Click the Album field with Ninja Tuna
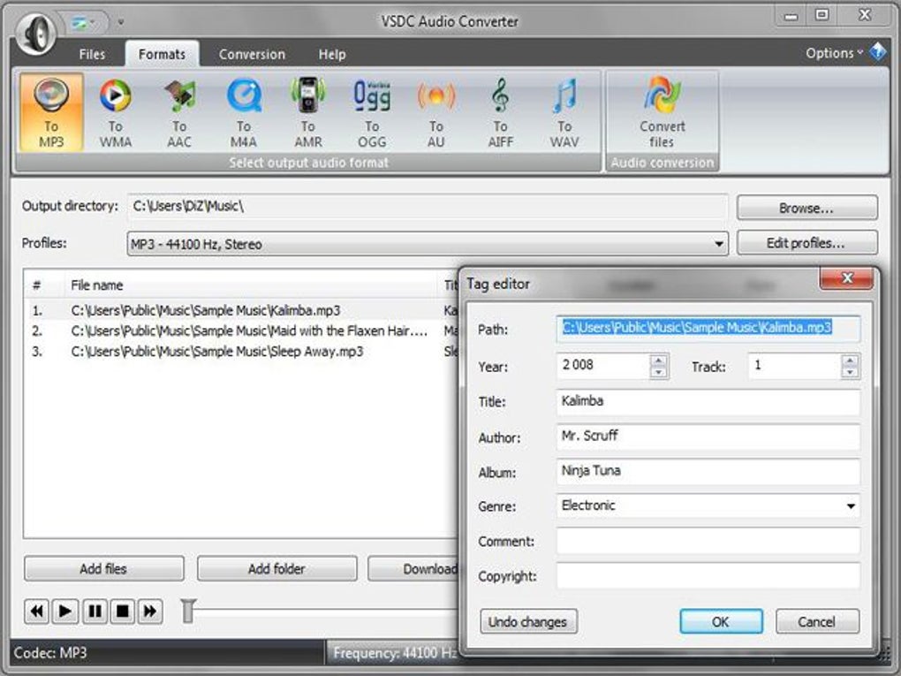 (708, 471)
